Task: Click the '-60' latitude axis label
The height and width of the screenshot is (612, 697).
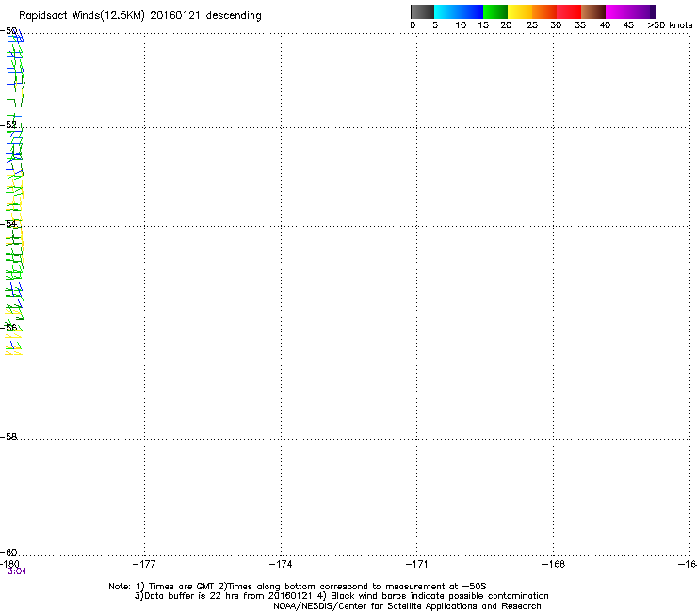Action: tap(8, 553)
